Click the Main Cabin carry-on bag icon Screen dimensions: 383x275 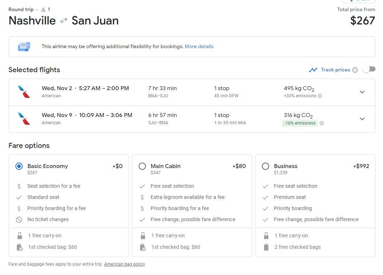(x=143, y=236)
